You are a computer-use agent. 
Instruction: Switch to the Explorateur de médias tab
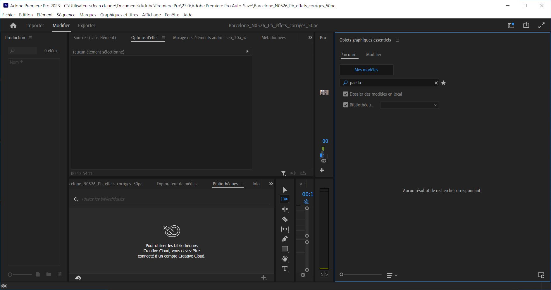click(177, 184)
